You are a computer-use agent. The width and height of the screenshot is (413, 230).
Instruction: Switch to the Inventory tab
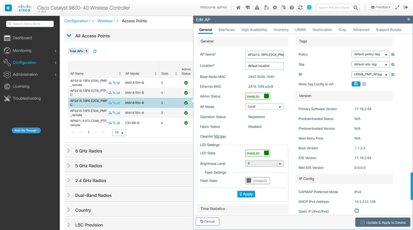pyautogui.click(x=281, y=30)
